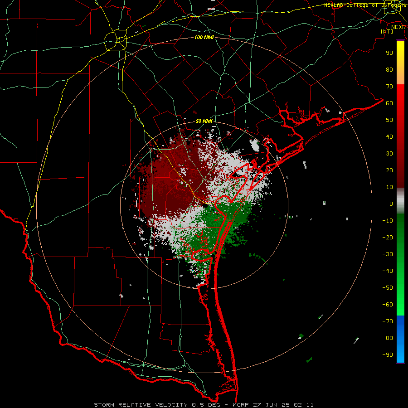
Task: Click the 02:11 timestamp in caption
Action: click(304, 405)
